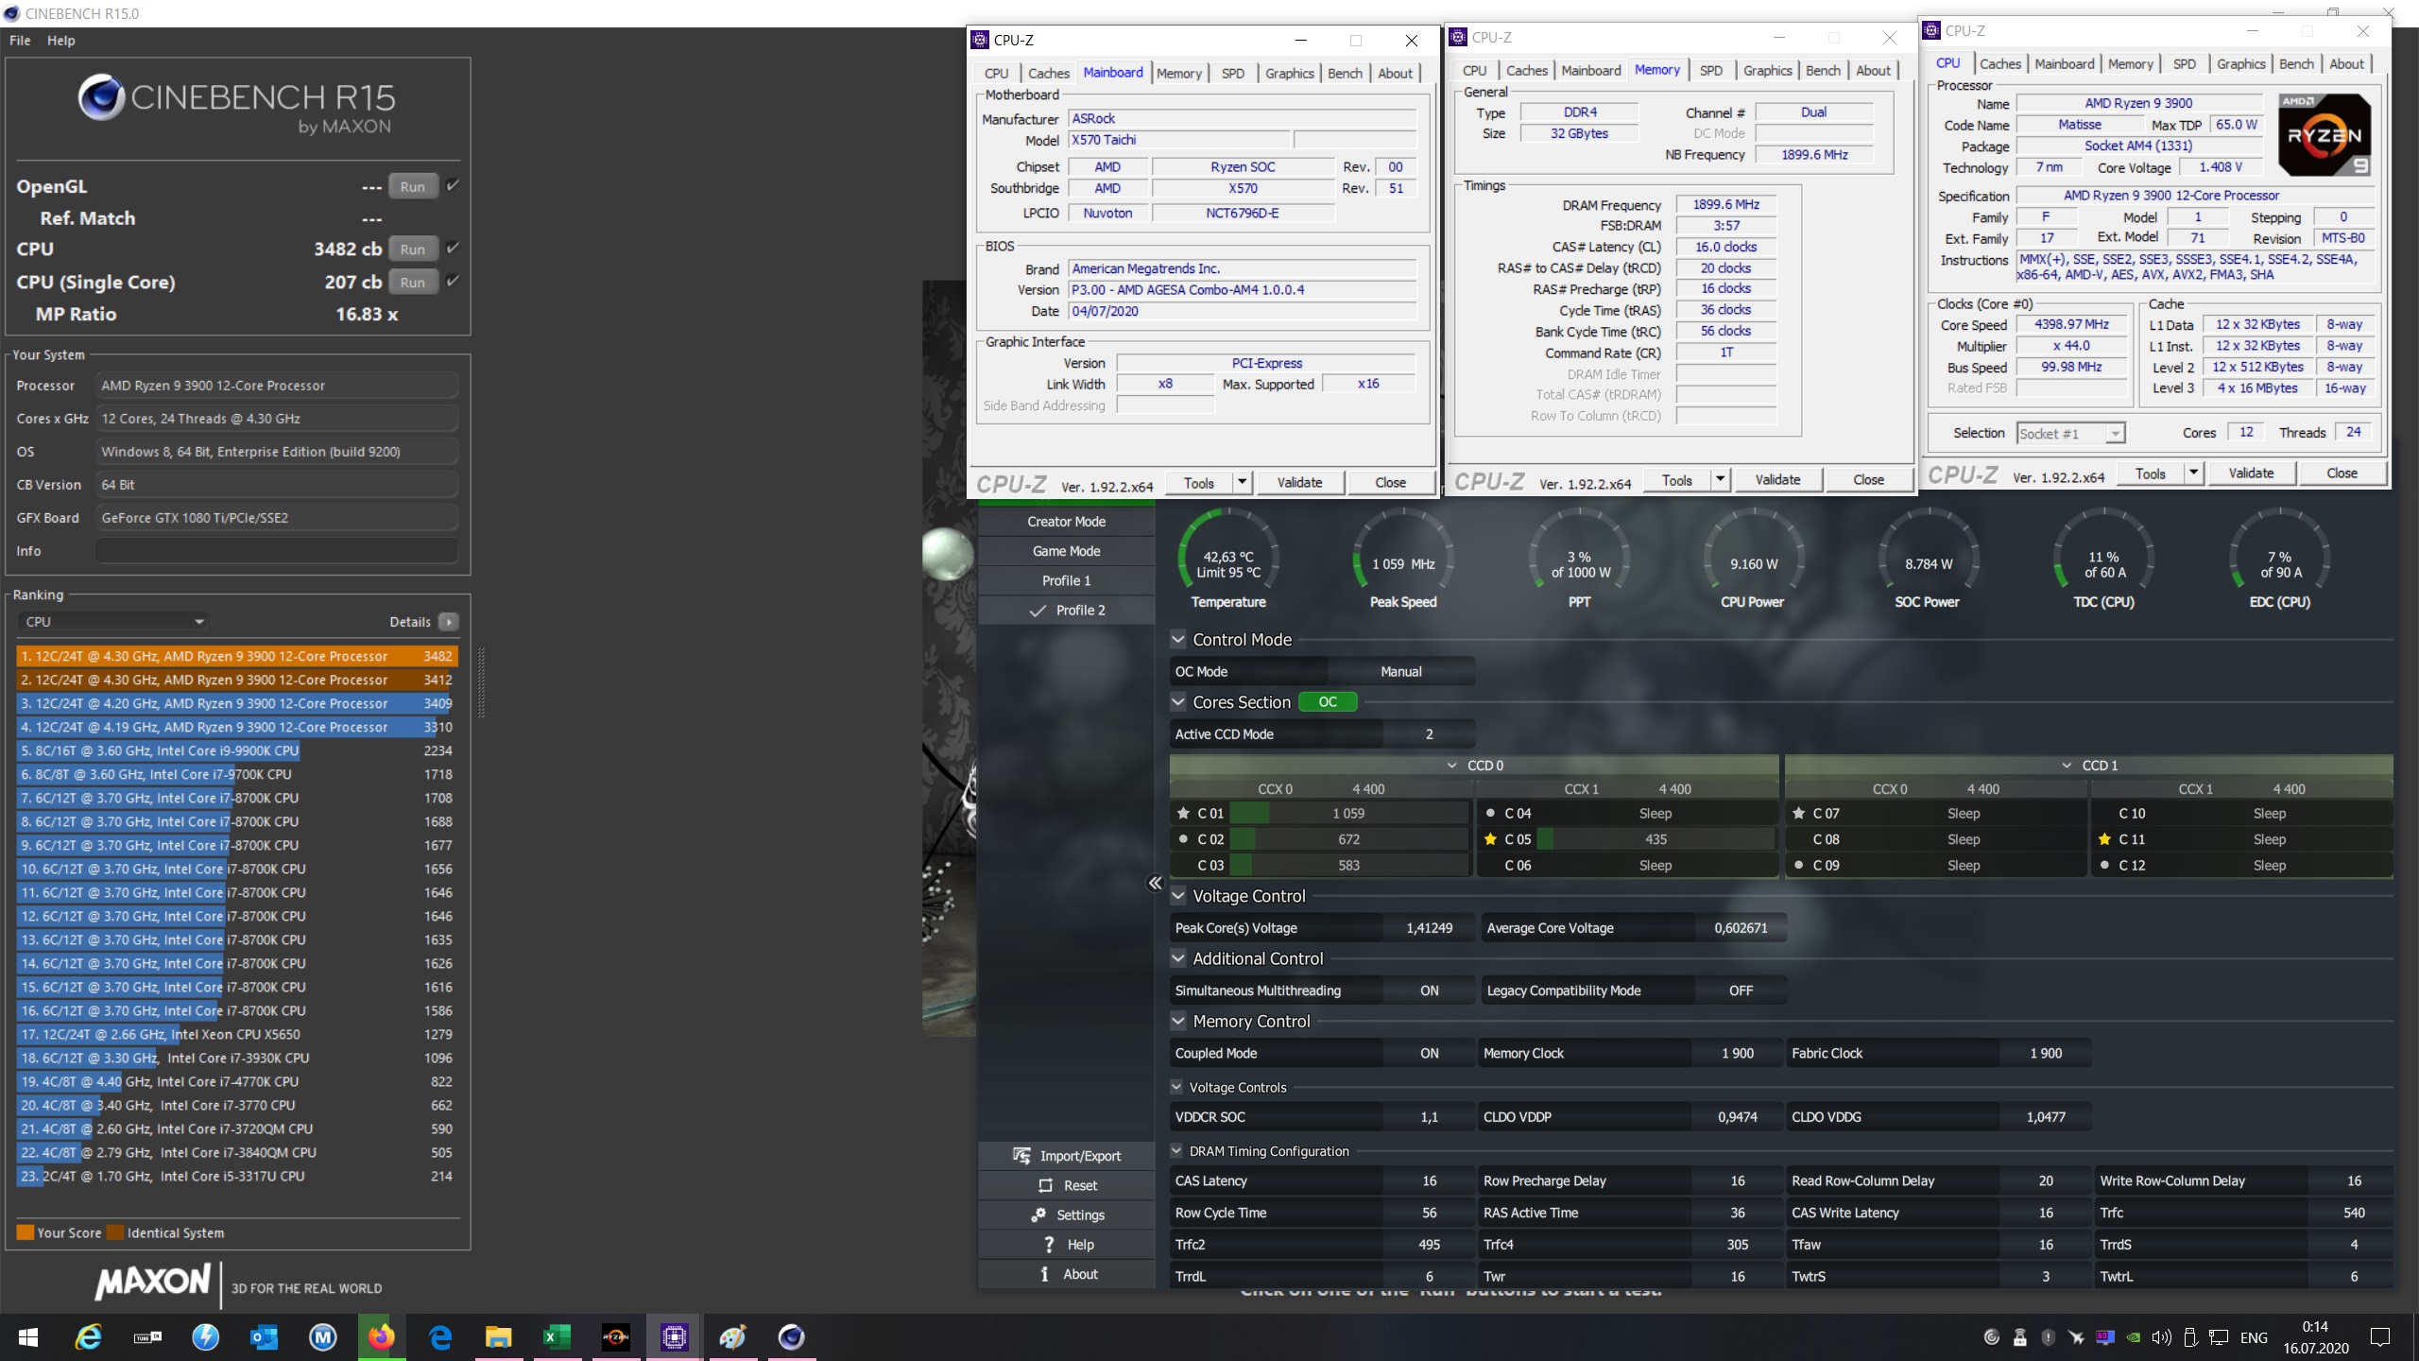Open Excel from the taskbar
This screenshot has height=1361, width=2419.
coord(557,1336)
